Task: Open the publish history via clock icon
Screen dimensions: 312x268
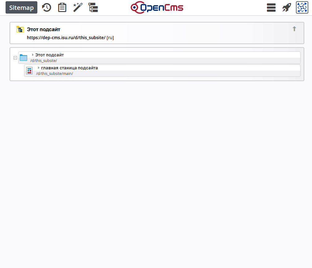Action: point(46,7)
